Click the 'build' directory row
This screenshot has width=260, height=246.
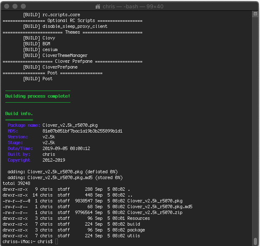click(x=71, y=224)
